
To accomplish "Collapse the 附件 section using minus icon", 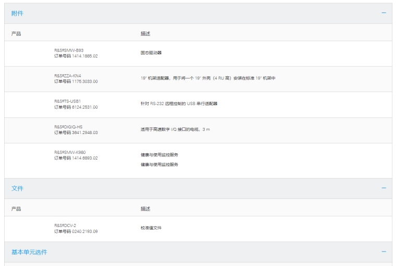I will click(x=384, y=13).
